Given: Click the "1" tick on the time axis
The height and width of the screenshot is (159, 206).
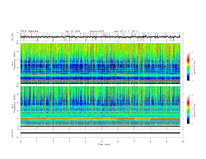Looking at the screenshot, I should tap(37, 142).
